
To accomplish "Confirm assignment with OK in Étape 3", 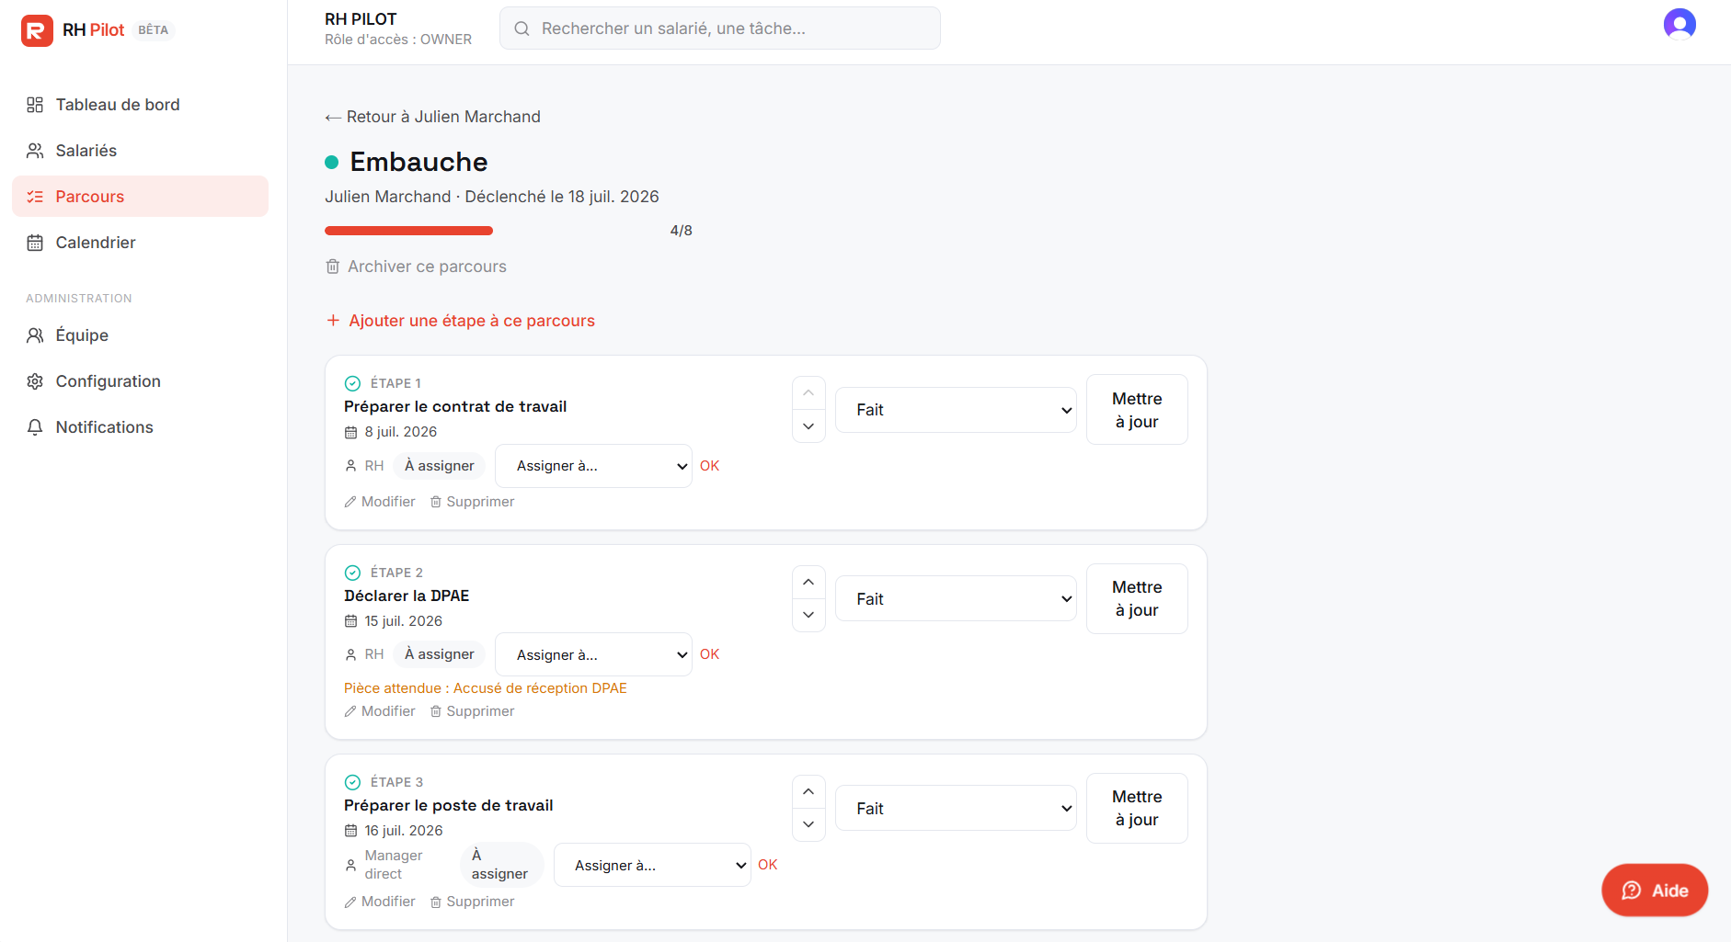I will pyautogui.click(x=768, y=865).
